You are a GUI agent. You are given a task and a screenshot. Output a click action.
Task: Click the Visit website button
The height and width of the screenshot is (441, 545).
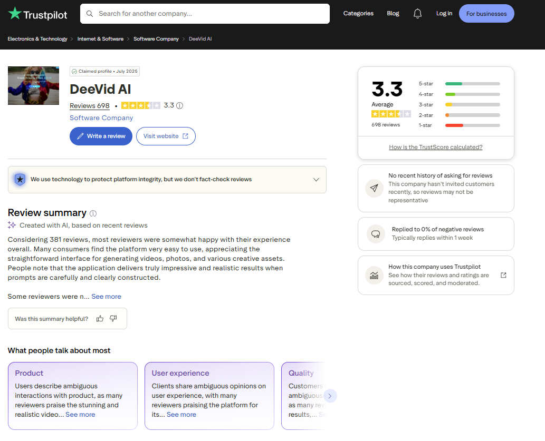tap(166, 136)
